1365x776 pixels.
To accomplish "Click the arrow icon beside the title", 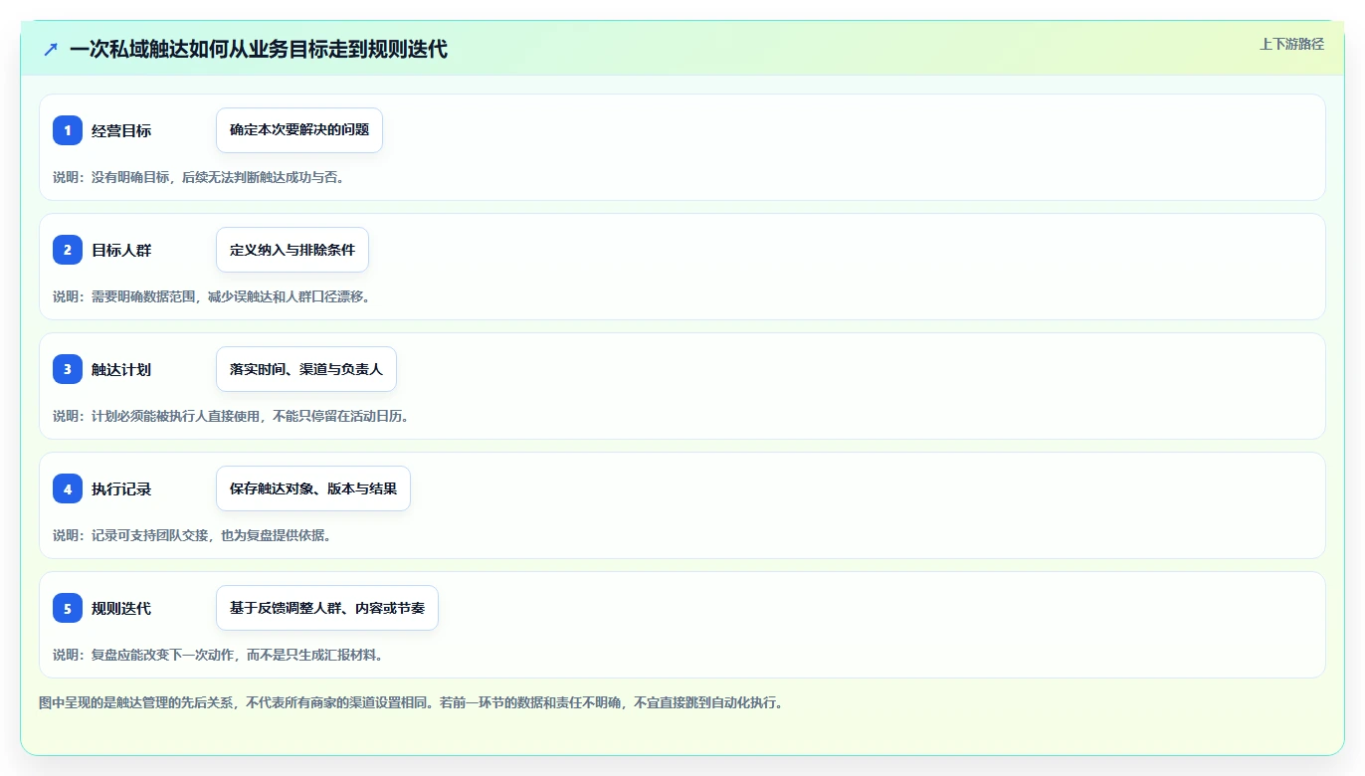I will coord(51,49).
